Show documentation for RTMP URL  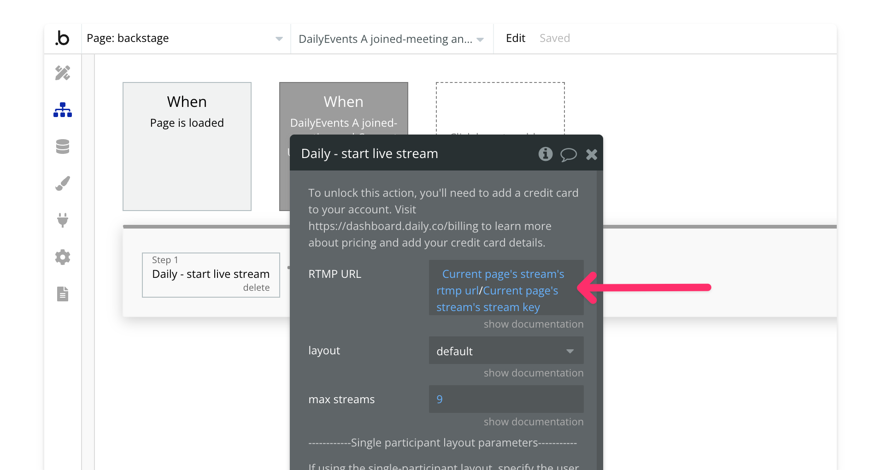click(x=533, y=324)
